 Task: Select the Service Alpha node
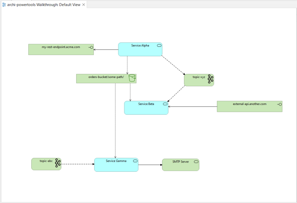click(140, 49)
